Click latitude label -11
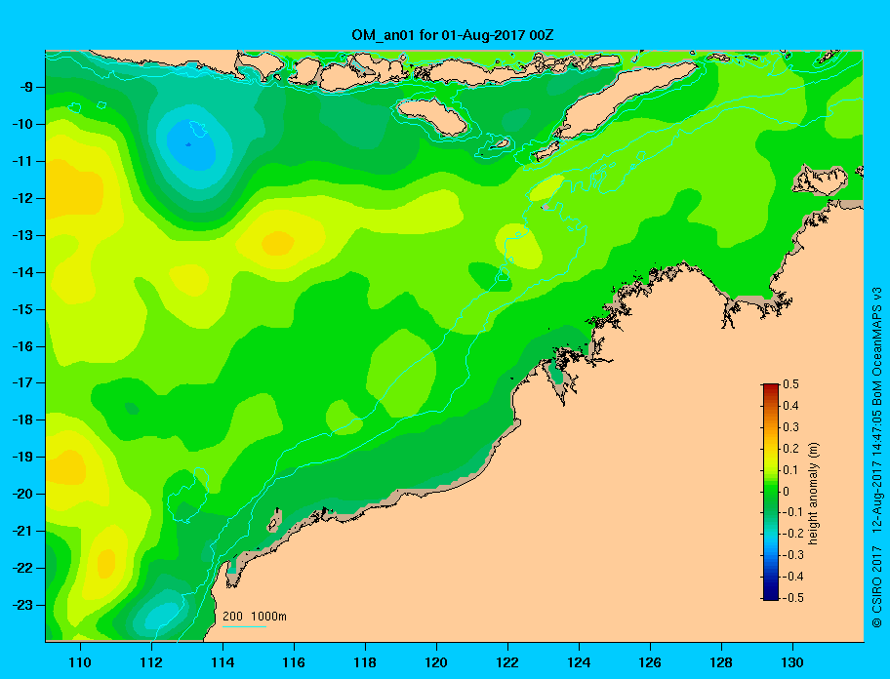This screenshot has height=679, width=890. coord(23,162)
